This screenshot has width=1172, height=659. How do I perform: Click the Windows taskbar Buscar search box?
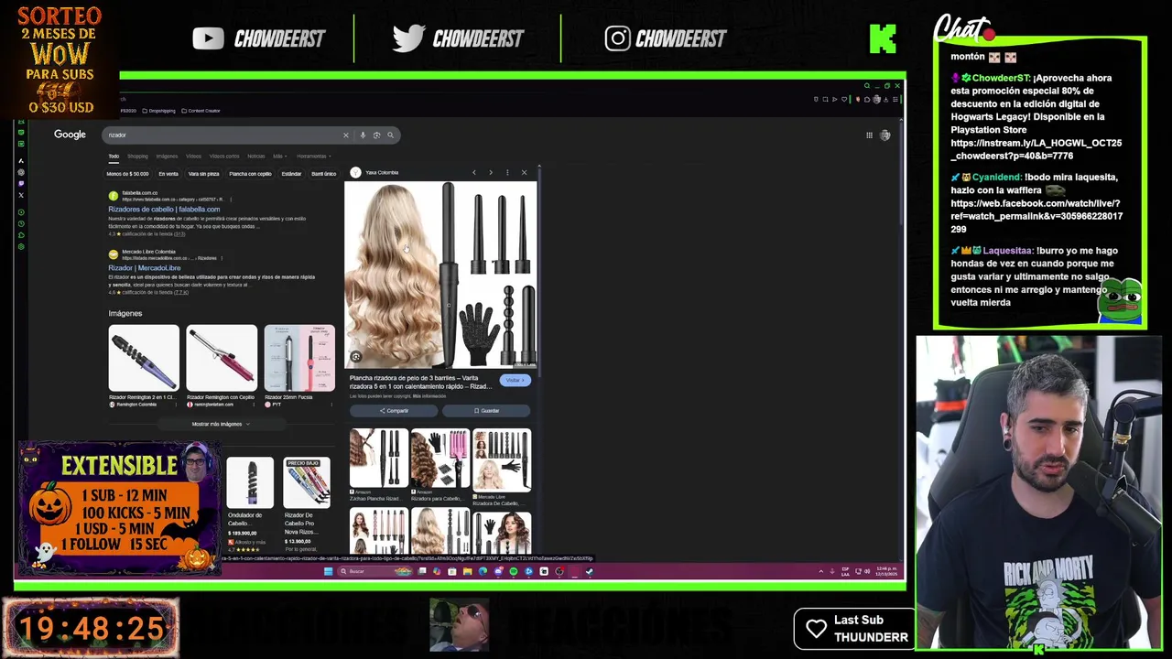coord(375,571)
